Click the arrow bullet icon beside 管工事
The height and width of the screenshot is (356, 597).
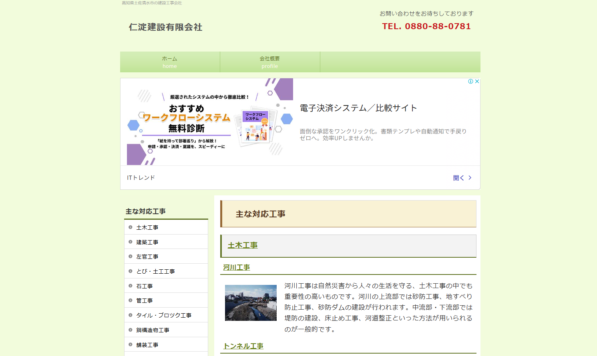tap(130, 300)
